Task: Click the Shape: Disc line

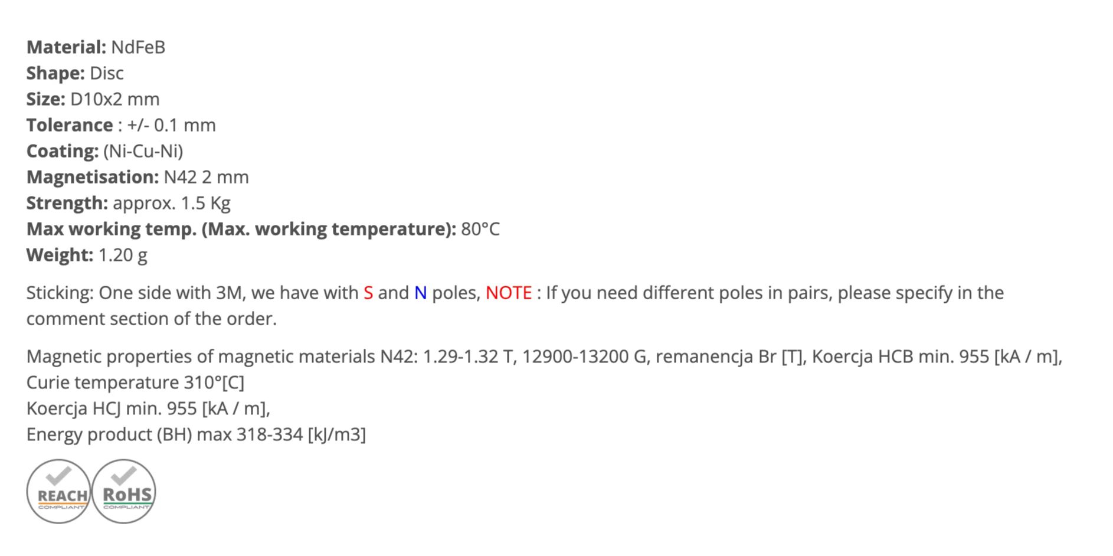Action: (75, 73)
